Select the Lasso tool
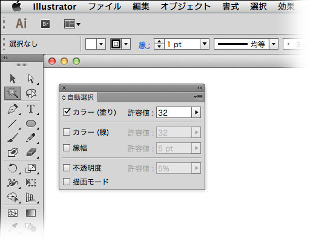The image size is (313, 244). pos(31,93)
